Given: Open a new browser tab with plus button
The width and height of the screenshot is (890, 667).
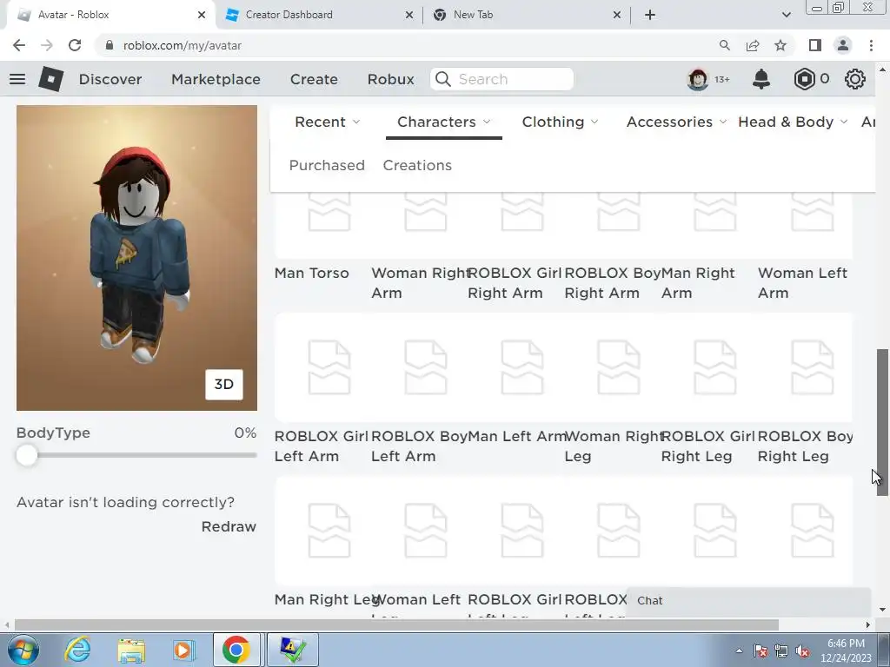Looking at the screenshot, I should click(x=650, y=15).
